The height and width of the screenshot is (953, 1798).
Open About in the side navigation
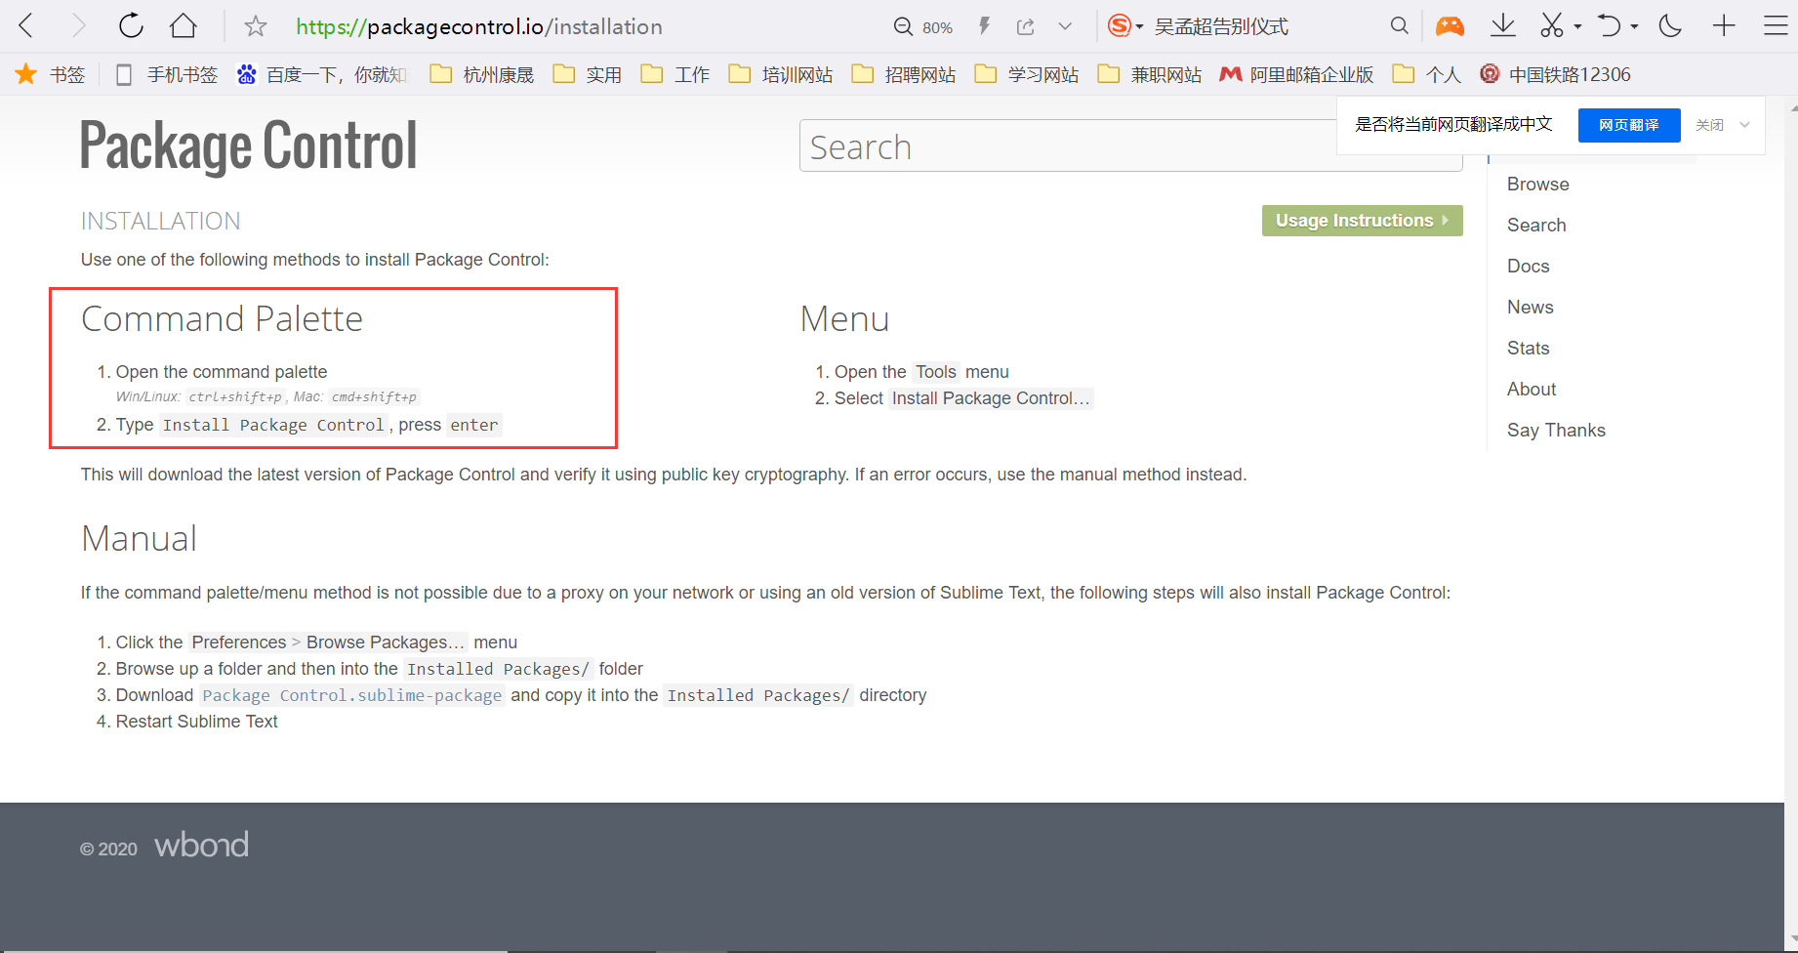(x=1532, y=390)
